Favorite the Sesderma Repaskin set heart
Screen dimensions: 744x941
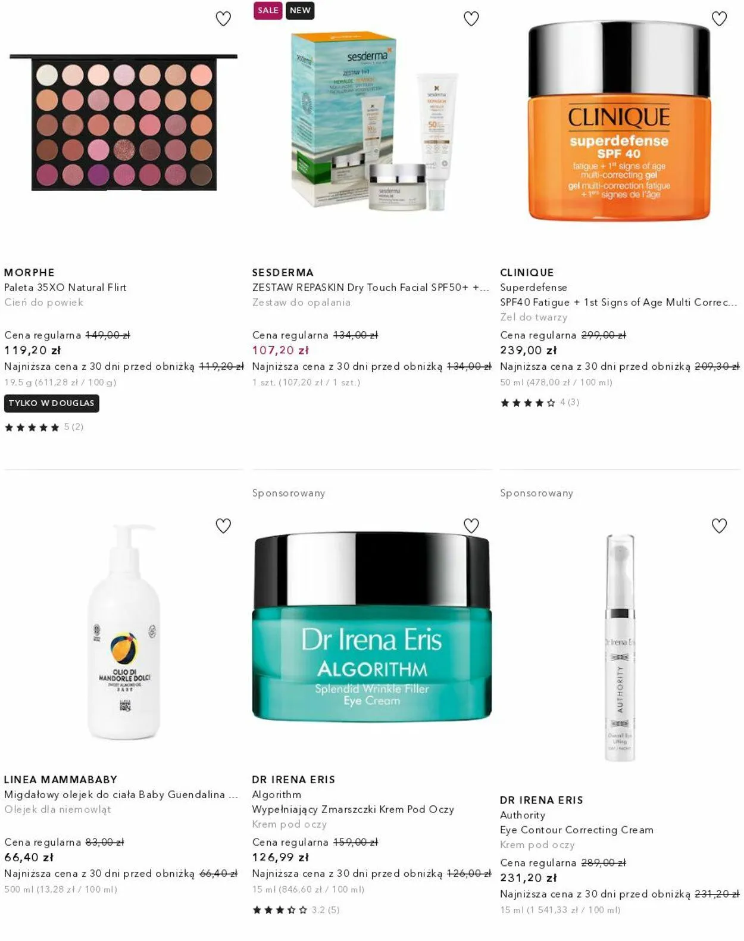point(471,19)
